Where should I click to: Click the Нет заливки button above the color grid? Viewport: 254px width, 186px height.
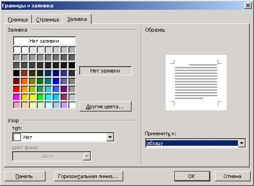click(44, 41)
